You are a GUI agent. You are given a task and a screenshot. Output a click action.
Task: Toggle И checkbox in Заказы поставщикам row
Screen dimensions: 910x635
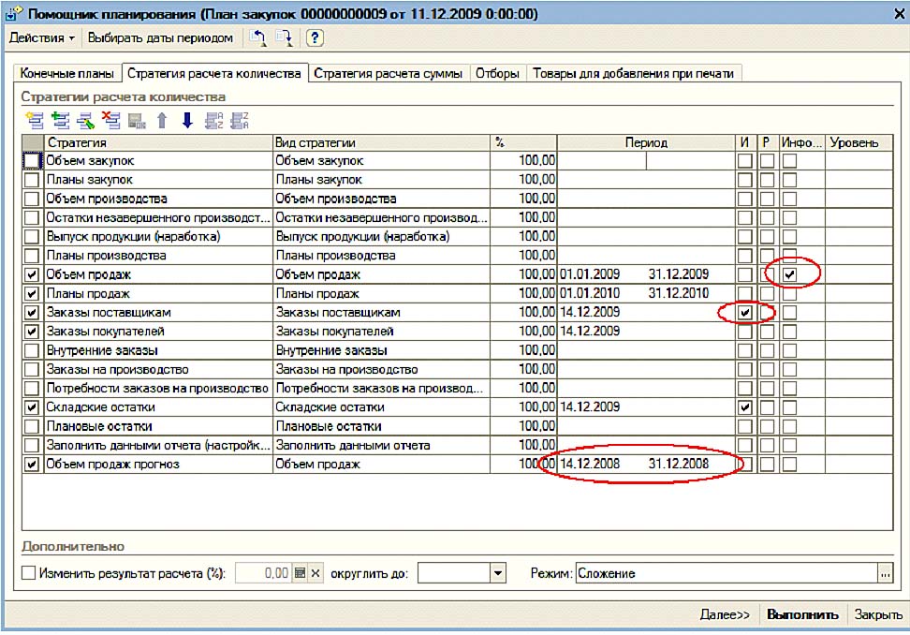click(x=745, y=313)
